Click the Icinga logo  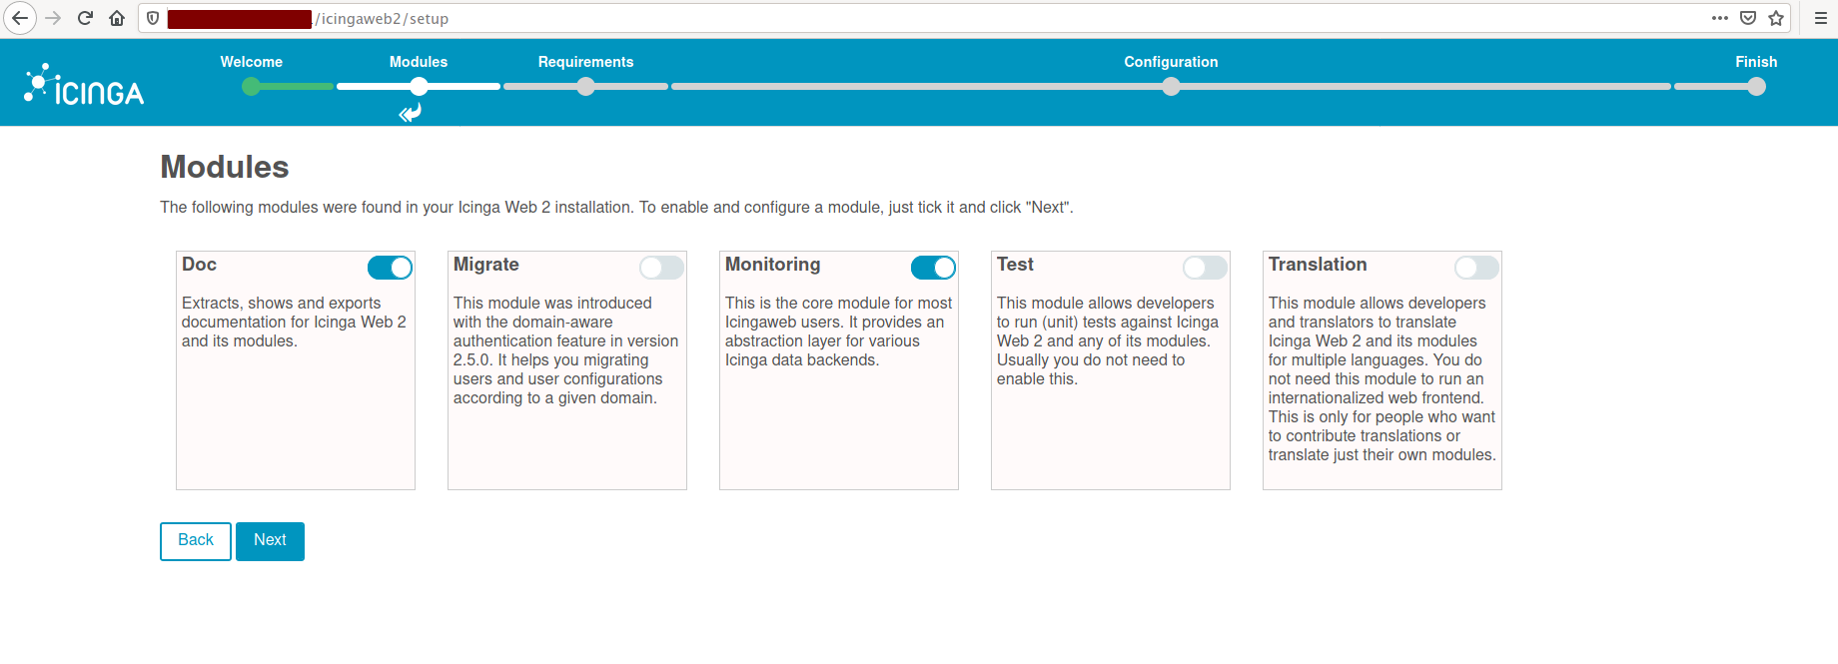tap(84, 85)
